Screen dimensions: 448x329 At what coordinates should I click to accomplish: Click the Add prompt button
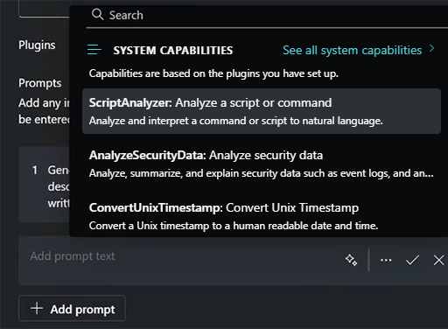(73, 309)
